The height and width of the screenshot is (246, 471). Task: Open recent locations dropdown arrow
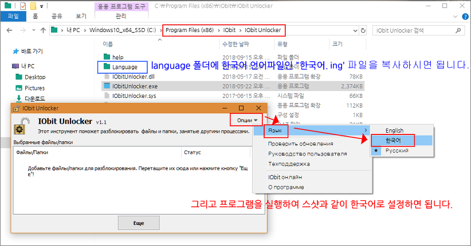point(33,30)
